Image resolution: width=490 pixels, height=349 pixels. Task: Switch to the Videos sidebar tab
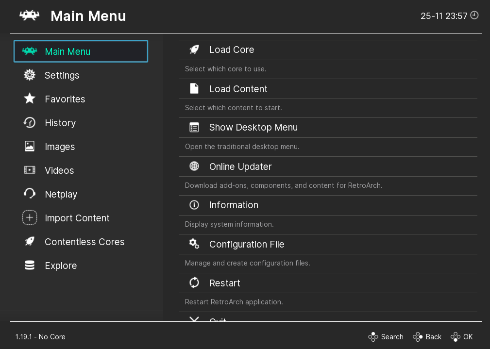tap(59, 170)
